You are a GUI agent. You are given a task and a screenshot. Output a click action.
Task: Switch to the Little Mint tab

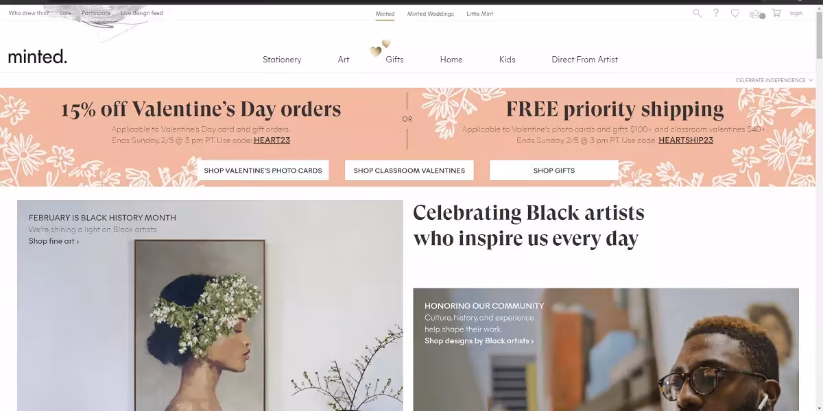[x=480, y=14]
